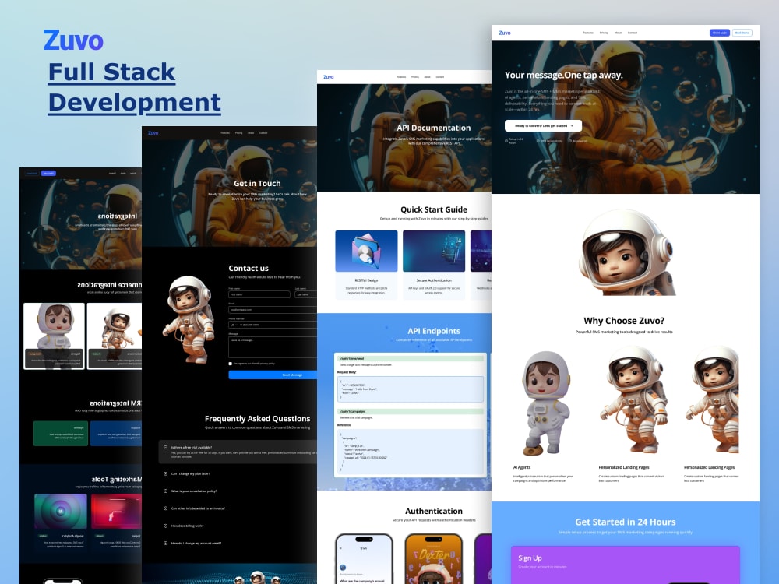Click 'Your message.One tap away.' headline
This screenshot has height=584, width=779.
tap(564, 75)
